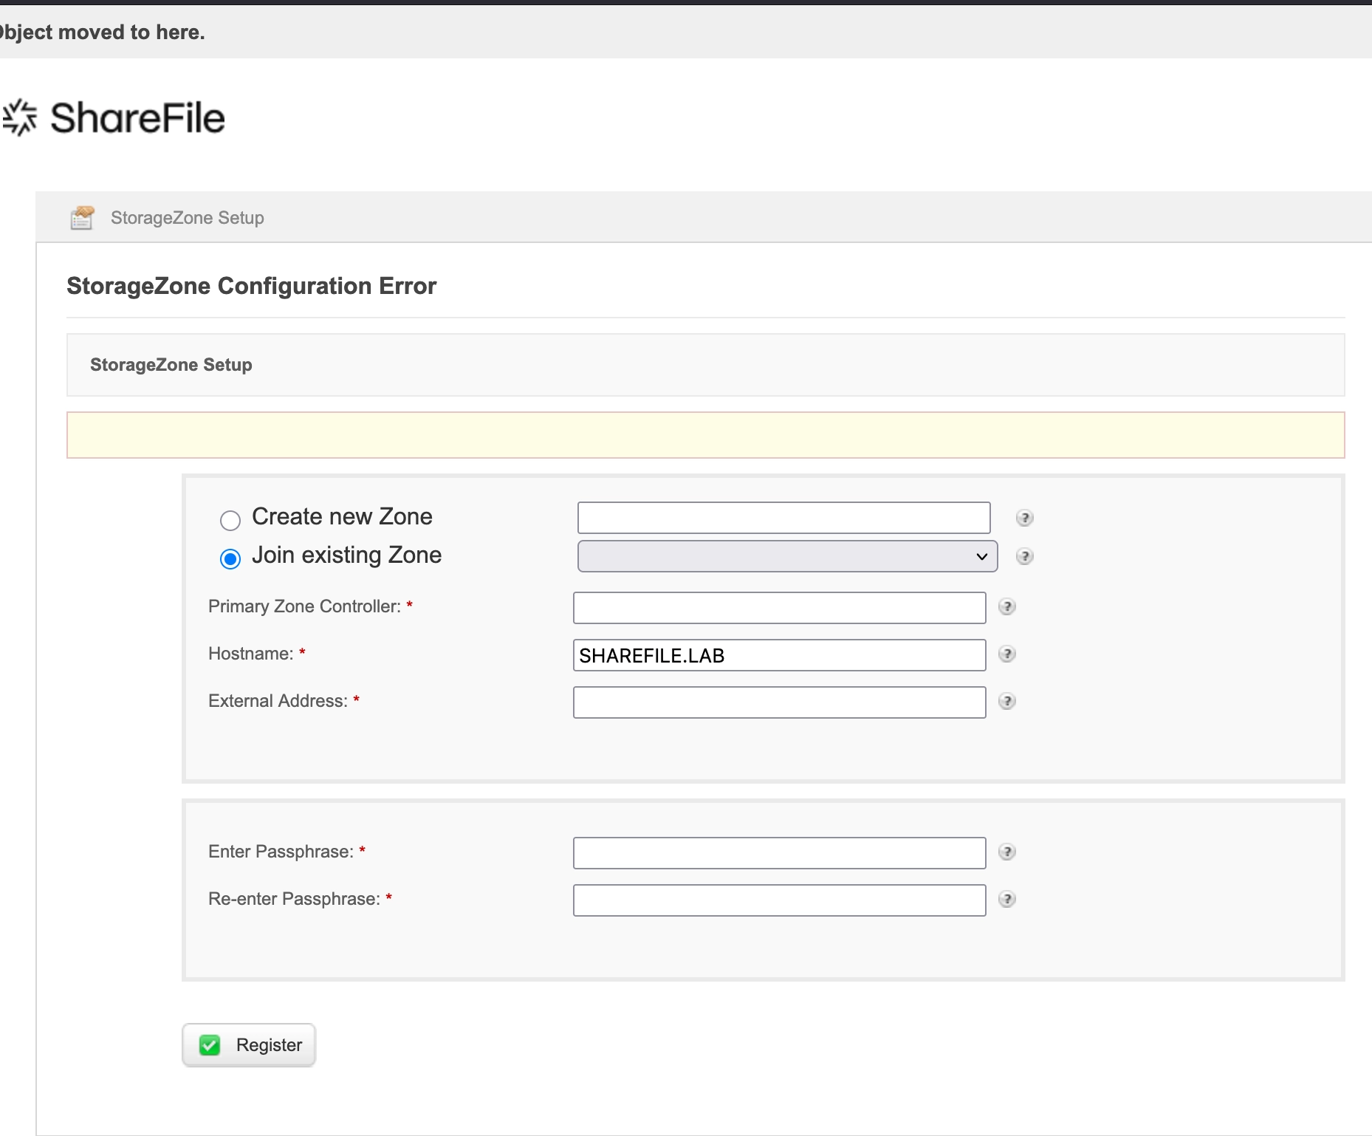Click help icon beside Join existing Zone dropdown
Image resolution: width=1372 pixels, height=1136 pixels.
[1024, 556]
